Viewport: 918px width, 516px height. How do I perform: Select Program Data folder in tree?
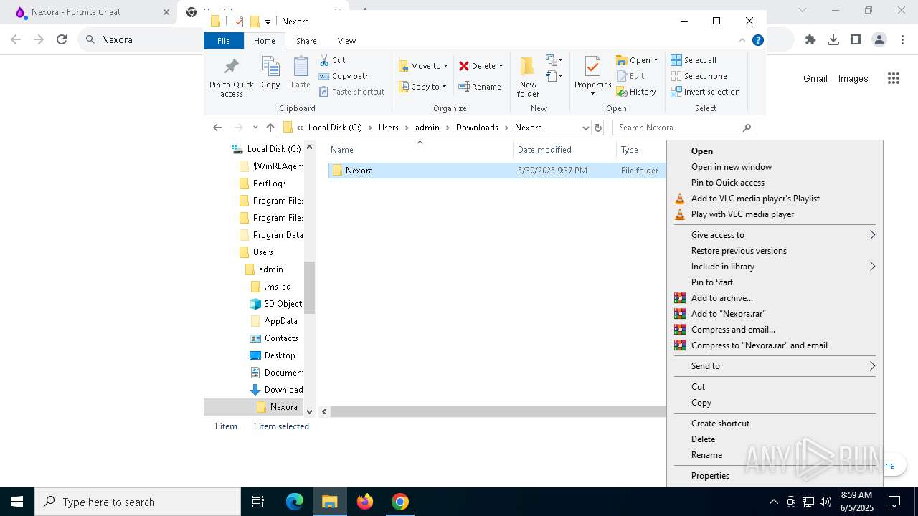278,235
